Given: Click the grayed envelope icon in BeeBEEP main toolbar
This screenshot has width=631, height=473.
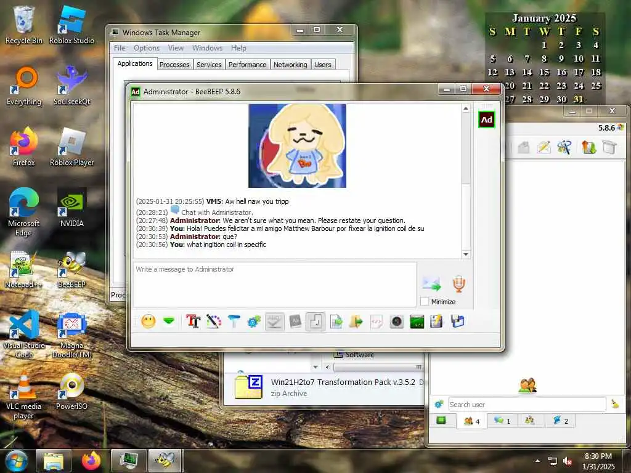Looking at the screenshot, I should tap(523, 147).
